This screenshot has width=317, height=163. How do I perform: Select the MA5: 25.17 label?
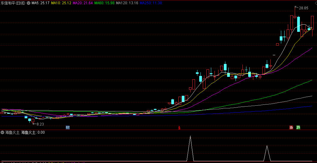(x=41, y=3)
